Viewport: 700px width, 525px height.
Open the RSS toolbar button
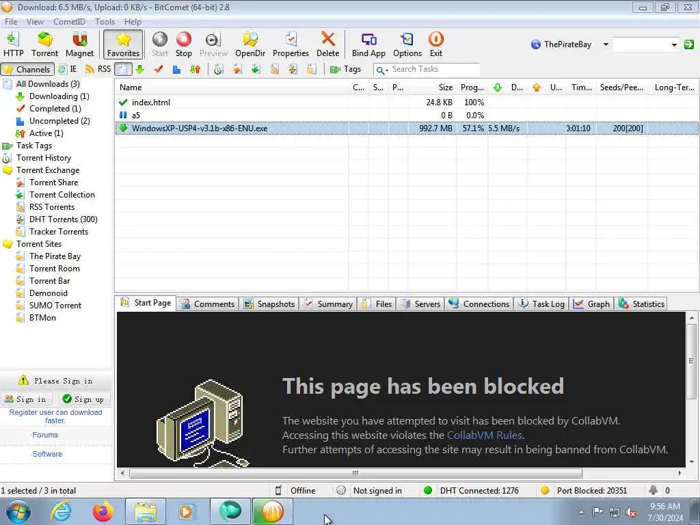click(98, 69)
